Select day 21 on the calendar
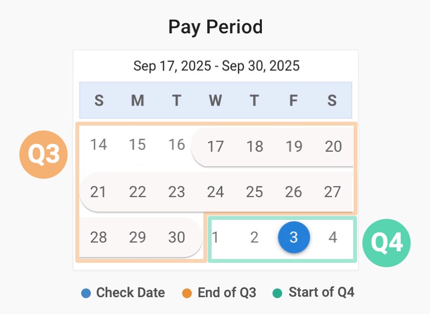Viewport: 430px width, 316px height. [99, 192]
